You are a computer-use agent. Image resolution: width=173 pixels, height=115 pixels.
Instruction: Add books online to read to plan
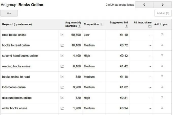(x=162, y=76)
